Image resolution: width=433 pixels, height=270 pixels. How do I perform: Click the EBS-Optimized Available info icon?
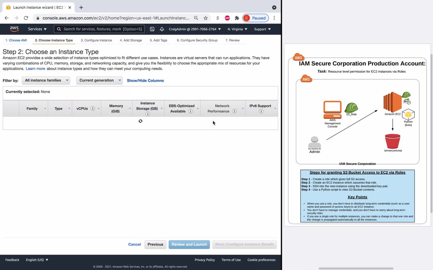click(x=190, y=111)
